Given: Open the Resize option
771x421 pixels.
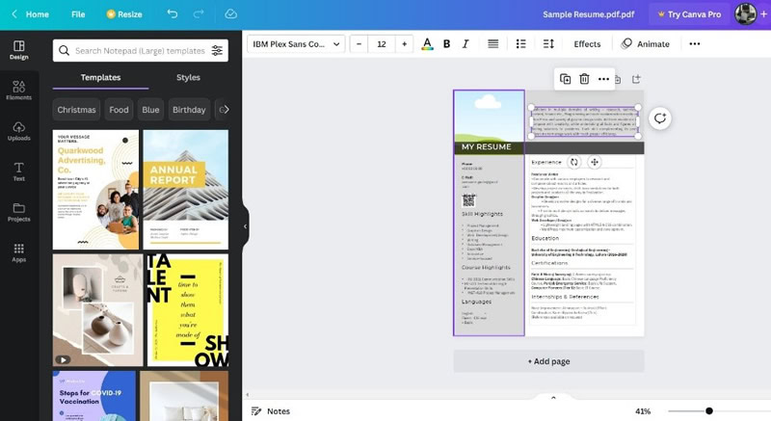Looking at the screenshot, I should pos(124,14).
